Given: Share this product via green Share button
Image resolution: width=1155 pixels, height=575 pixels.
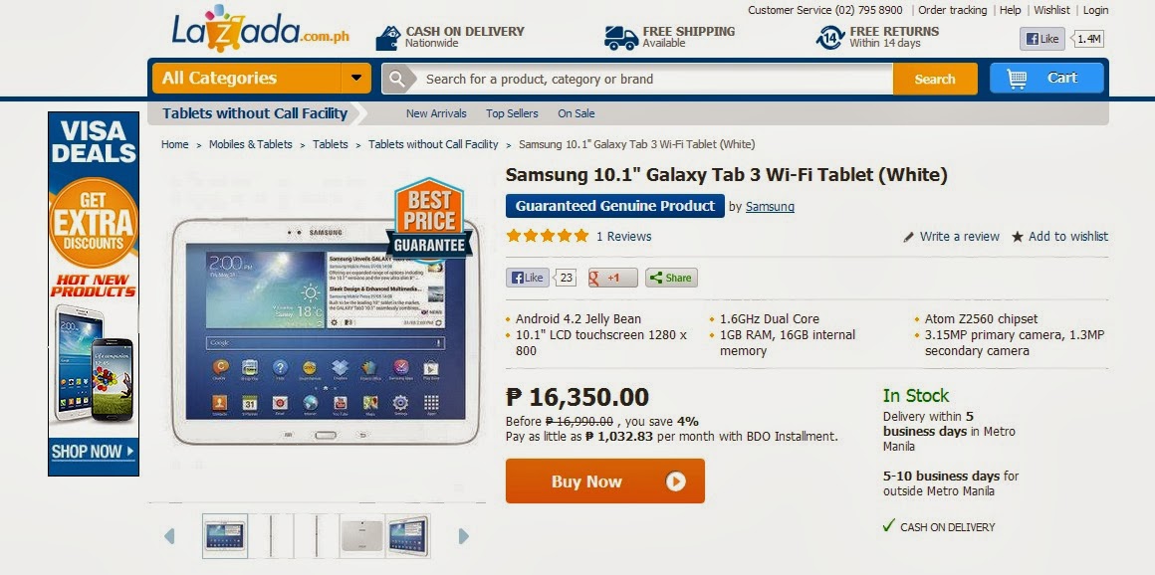Looking at the screenshot, I should click(671, 278).
